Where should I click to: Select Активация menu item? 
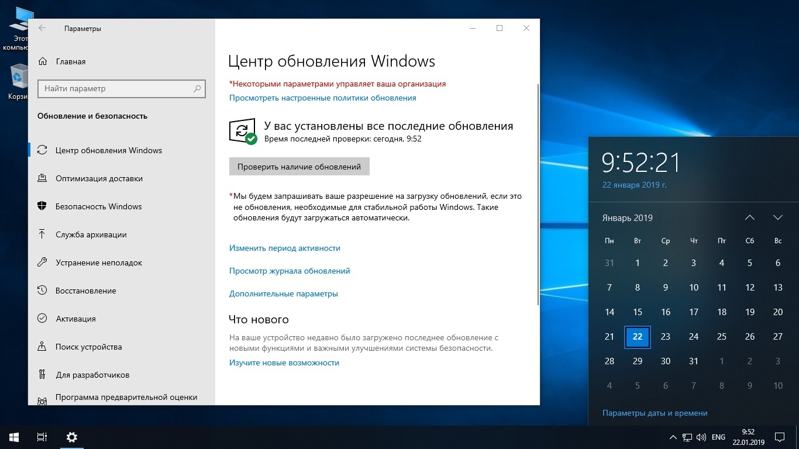122,319
